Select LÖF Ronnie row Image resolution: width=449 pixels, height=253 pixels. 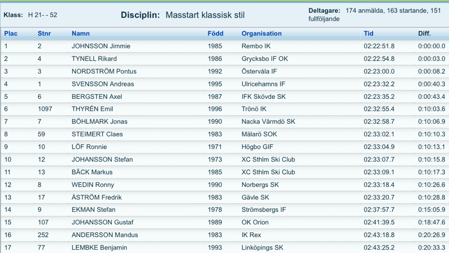(225, 146)
